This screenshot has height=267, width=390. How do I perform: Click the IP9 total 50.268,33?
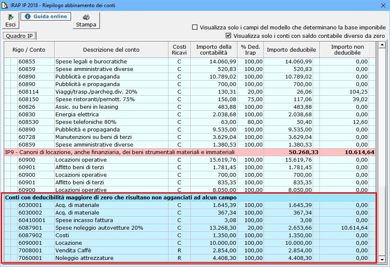coord(303,152)
